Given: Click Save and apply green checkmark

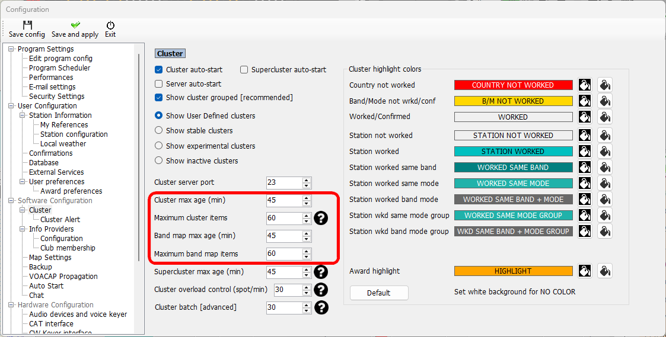Looking at the screenshot, I should [x=75, y=25].
